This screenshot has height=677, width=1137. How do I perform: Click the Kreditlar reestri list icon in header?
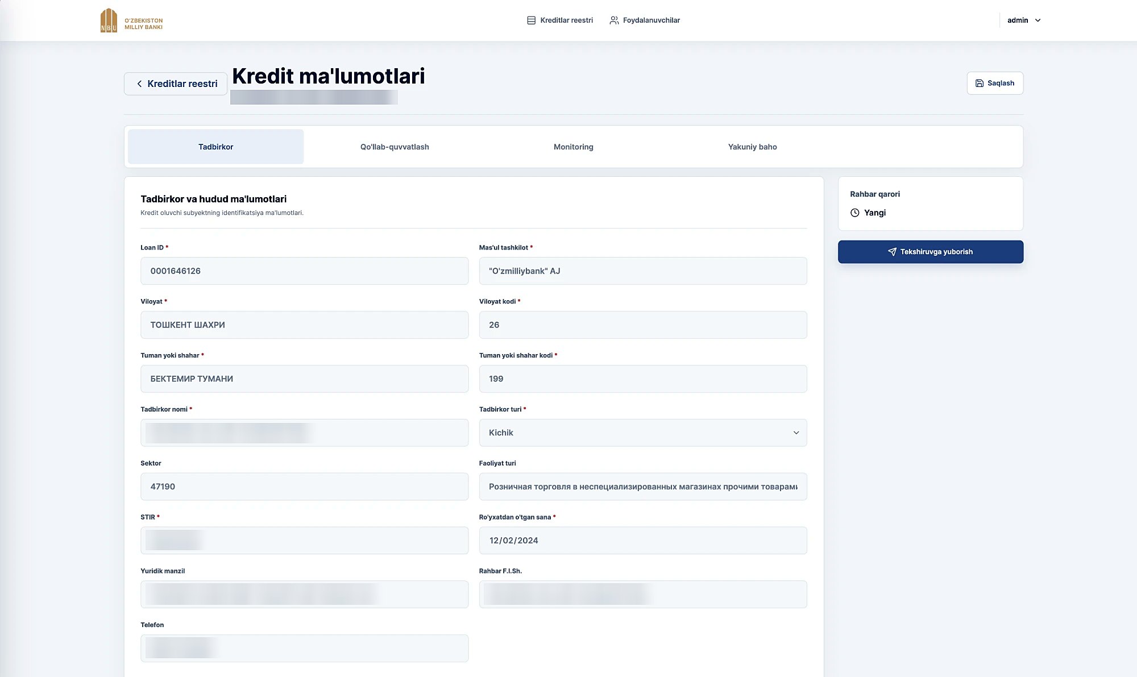point(531,20)
